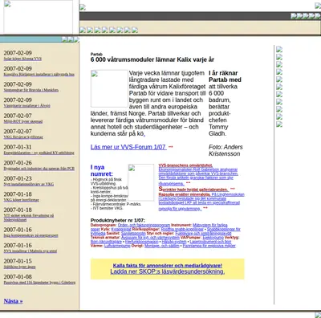This screenshot has width=321, height=318.
Task: Open Rapsolja ersätter mineralolja link
Action: (185, 194)
